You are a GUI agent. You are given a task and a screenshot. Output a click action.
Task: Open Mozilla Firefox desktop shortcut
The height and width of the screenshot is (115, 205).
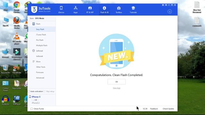pyautogui.click(x=17, y=23)
